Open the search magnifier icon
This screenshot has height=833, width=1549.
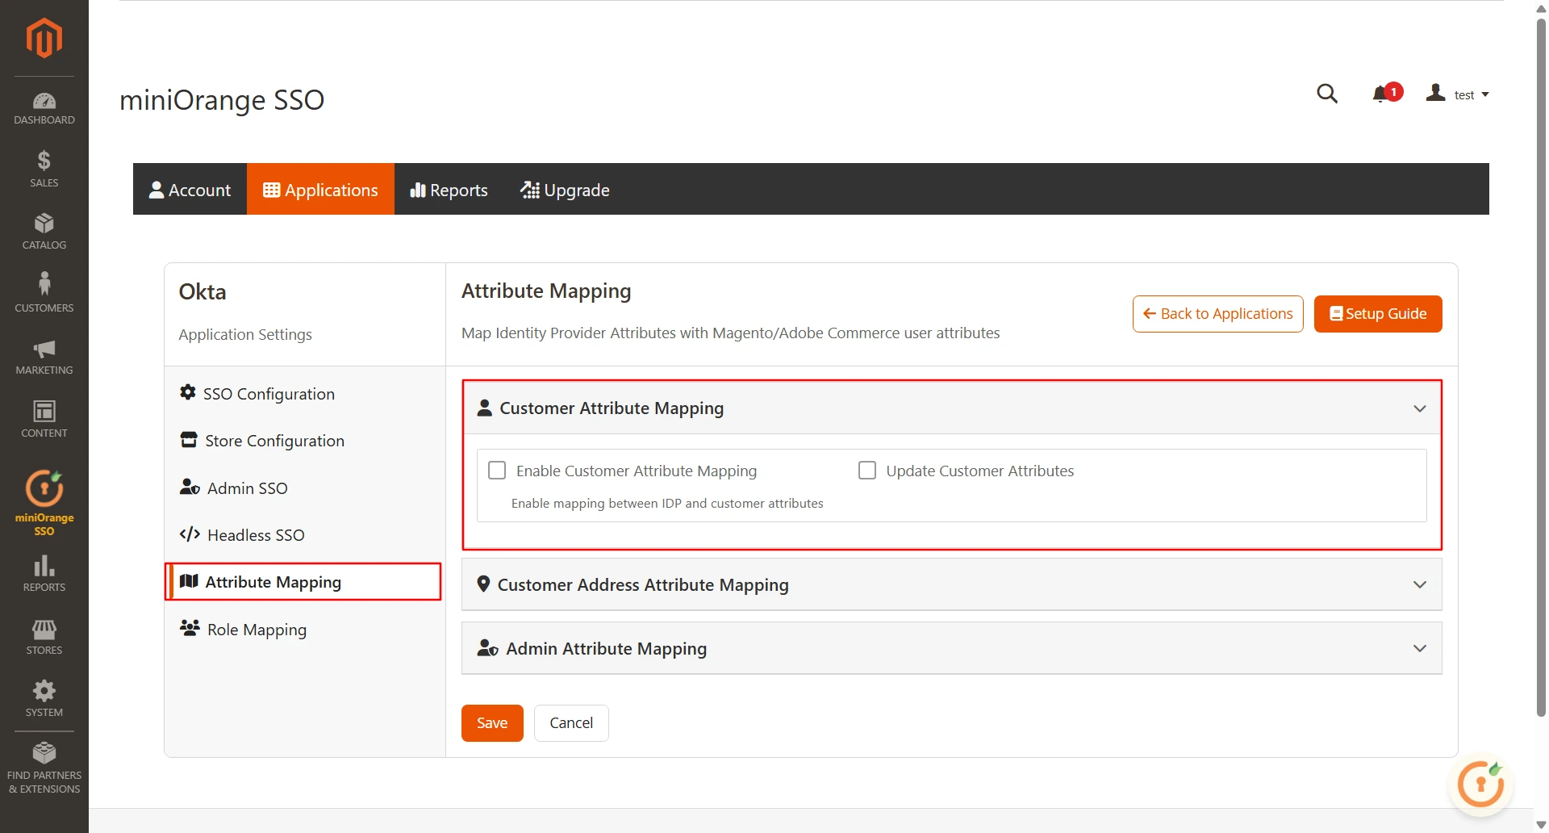(1327, 93)
